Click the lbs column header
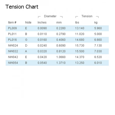This screenshot has height=115, width=115. (77, 22)
